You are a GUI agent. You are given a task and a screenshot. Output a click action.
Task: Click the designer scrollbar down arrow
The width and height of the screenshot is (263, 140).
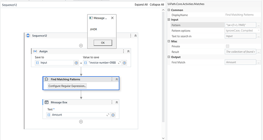[163, 138]
